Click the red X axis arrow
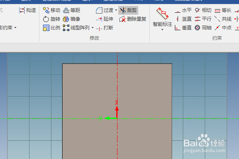 (x=117, y=112)
